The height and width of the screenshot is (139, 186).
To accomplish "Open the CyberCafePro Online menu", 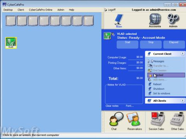I will point(40,10).
